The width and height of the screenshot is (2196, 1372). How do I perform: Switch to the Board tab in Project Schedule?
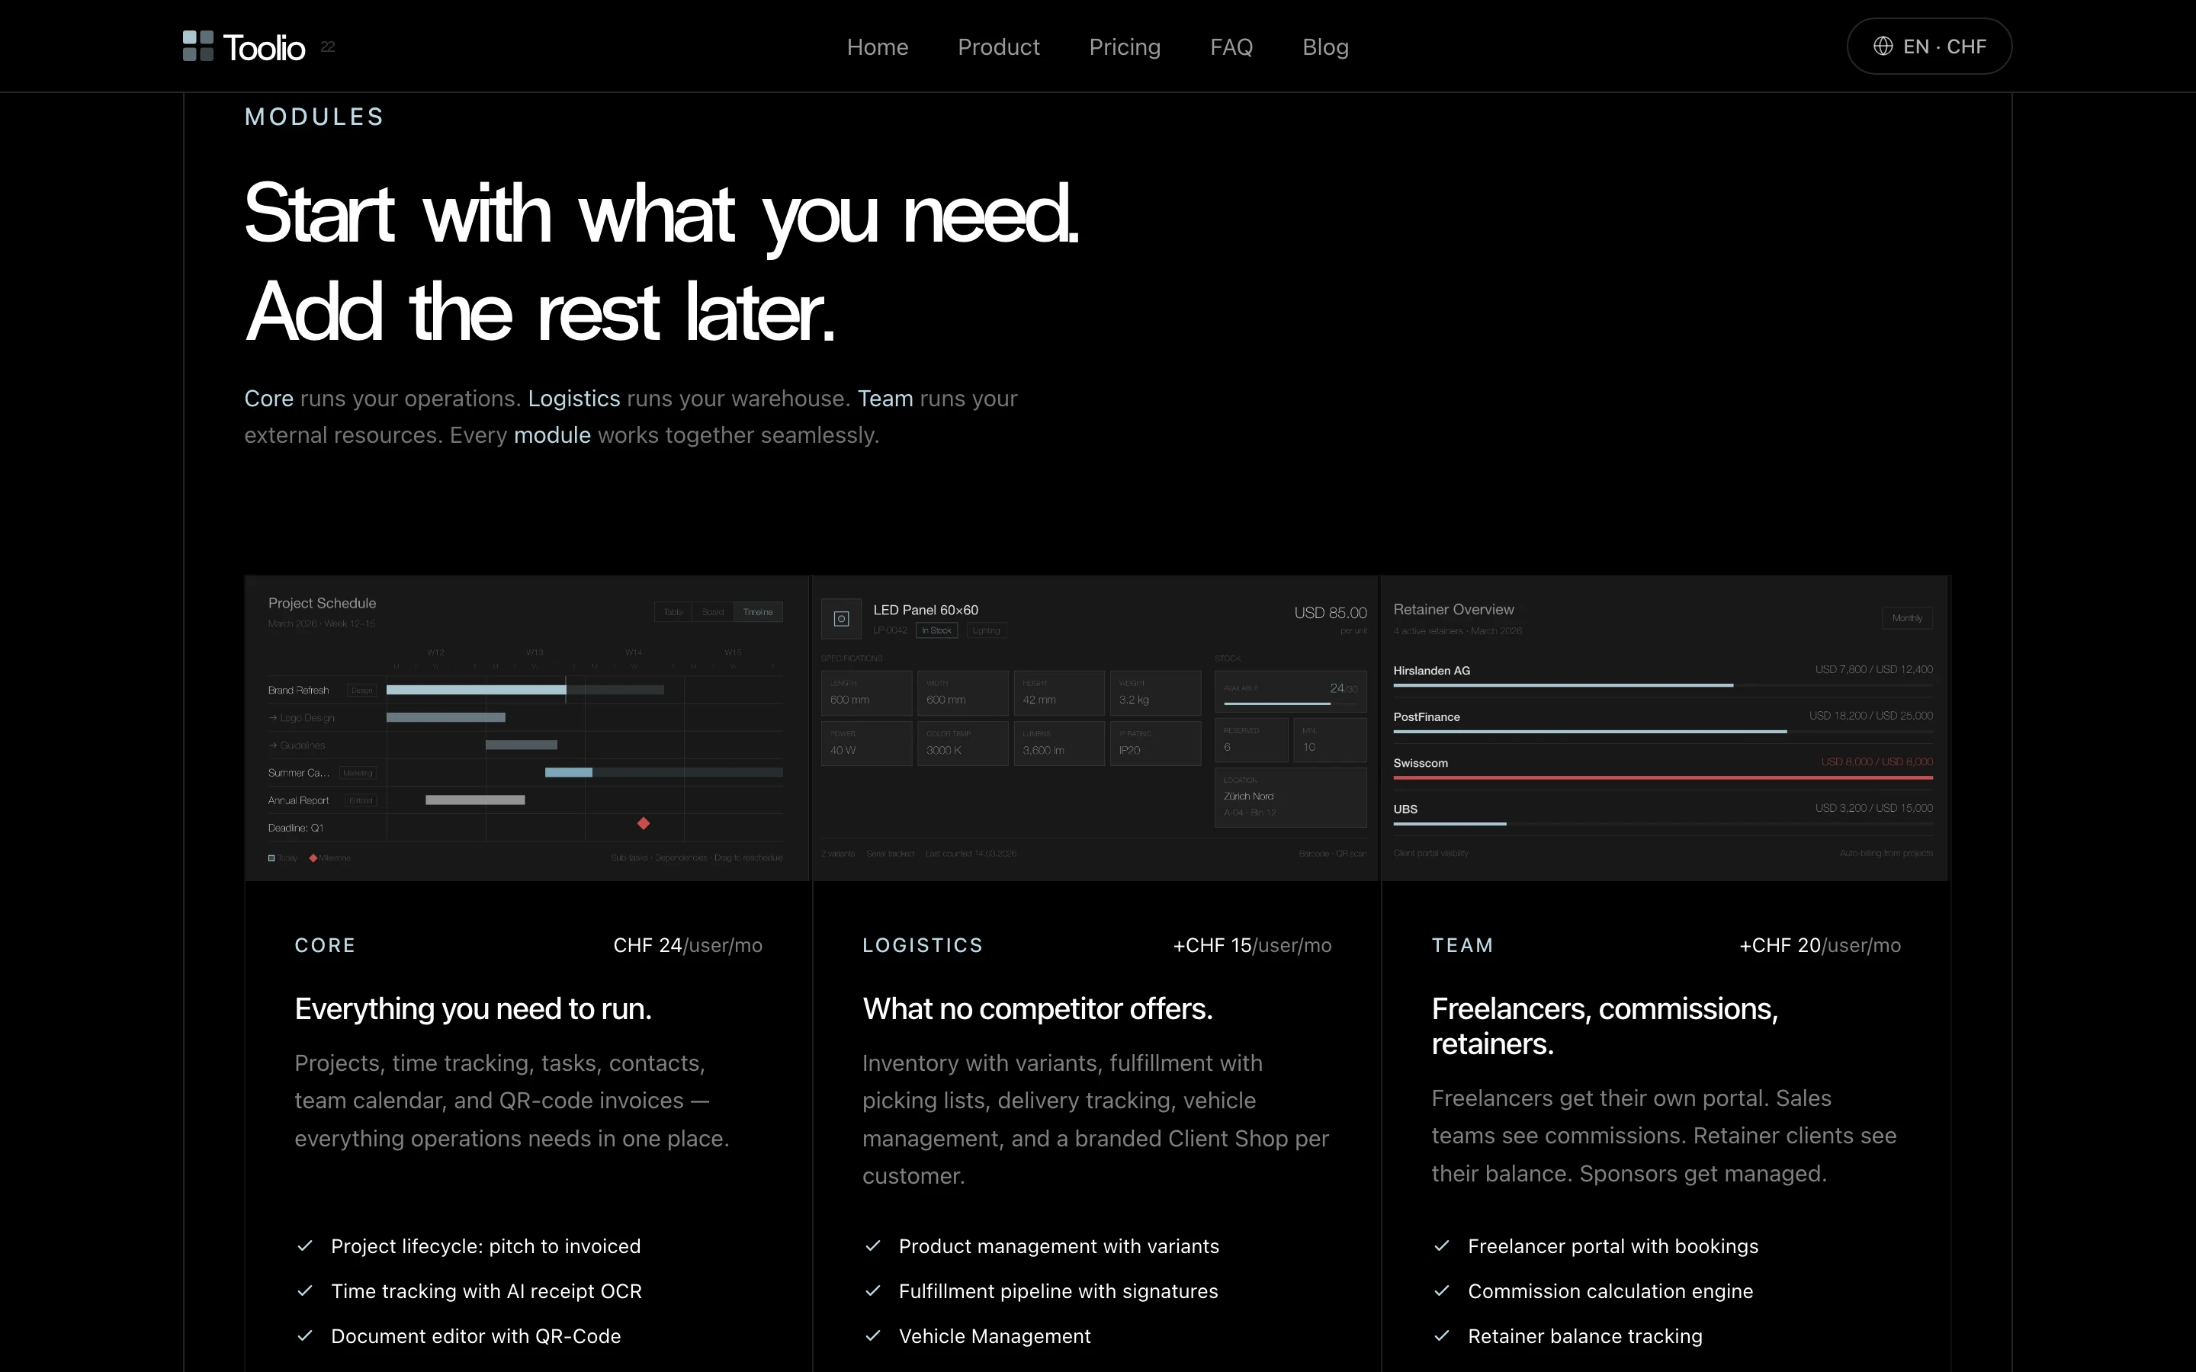click(x=712, y=611)
